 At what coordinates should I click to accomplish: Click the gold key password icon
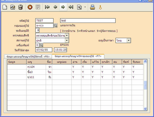100,7
